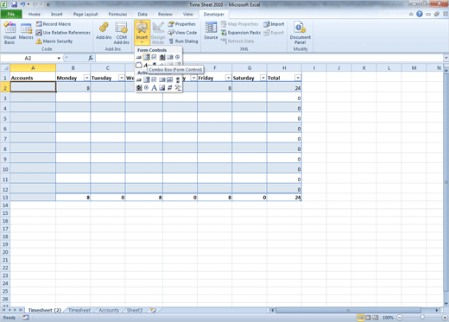Open More Controls in ActiveX section

[178, 88]
